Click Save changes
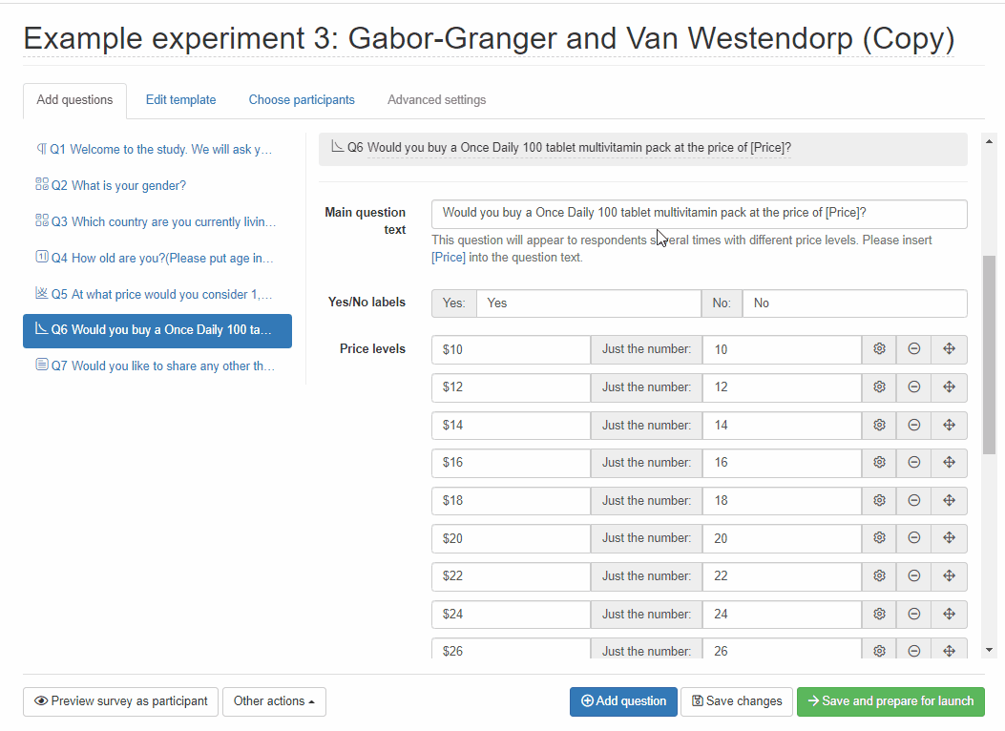 [x=736, y=701]
